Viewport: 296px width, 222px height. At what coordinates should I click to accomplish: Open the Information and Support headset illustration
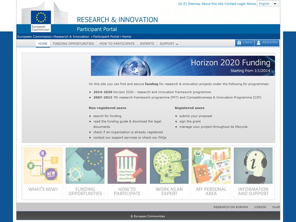(253, 166)
